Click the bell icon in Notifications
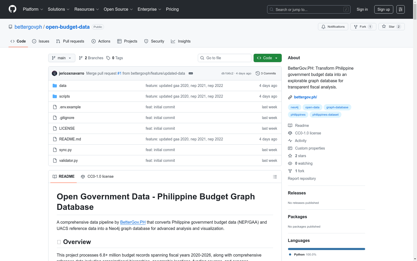 [x=323, y=27]
